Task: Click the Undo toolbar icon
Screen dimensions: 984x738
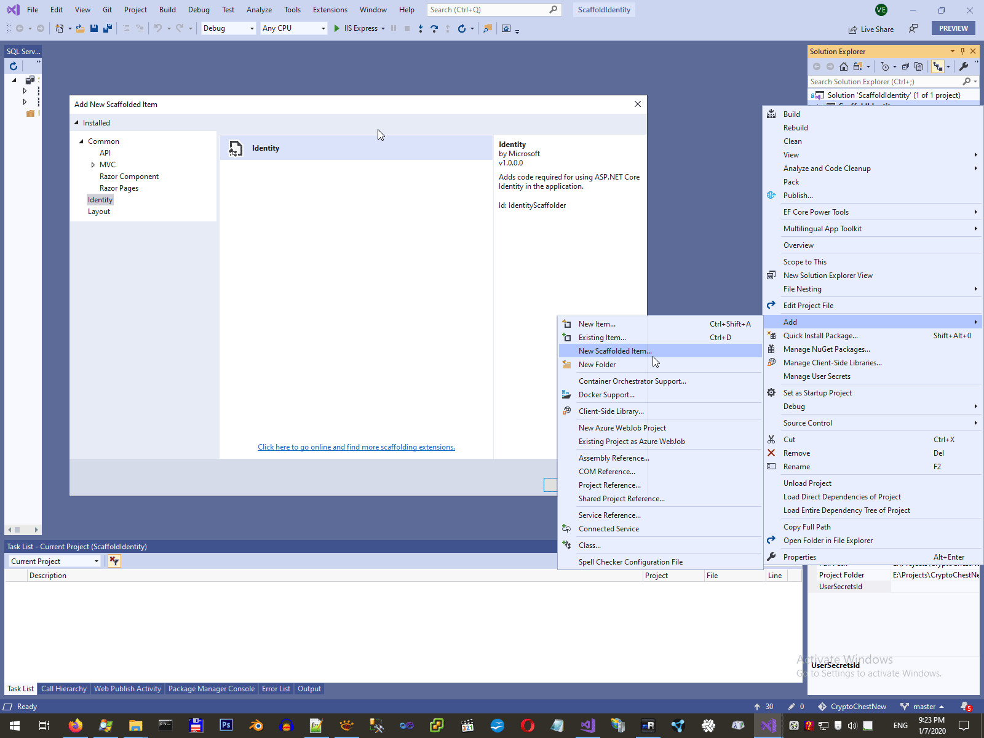Action: tap(158, 28)
